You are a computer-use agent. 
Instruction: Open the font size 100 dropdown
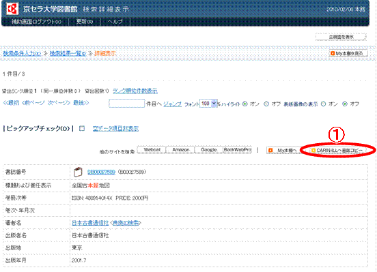[x=208, y=104]
